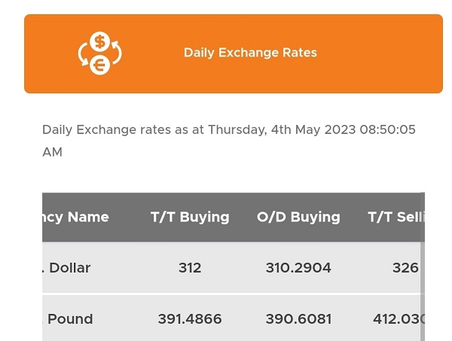Click the Dollar T/T Buying value 312

190,268
